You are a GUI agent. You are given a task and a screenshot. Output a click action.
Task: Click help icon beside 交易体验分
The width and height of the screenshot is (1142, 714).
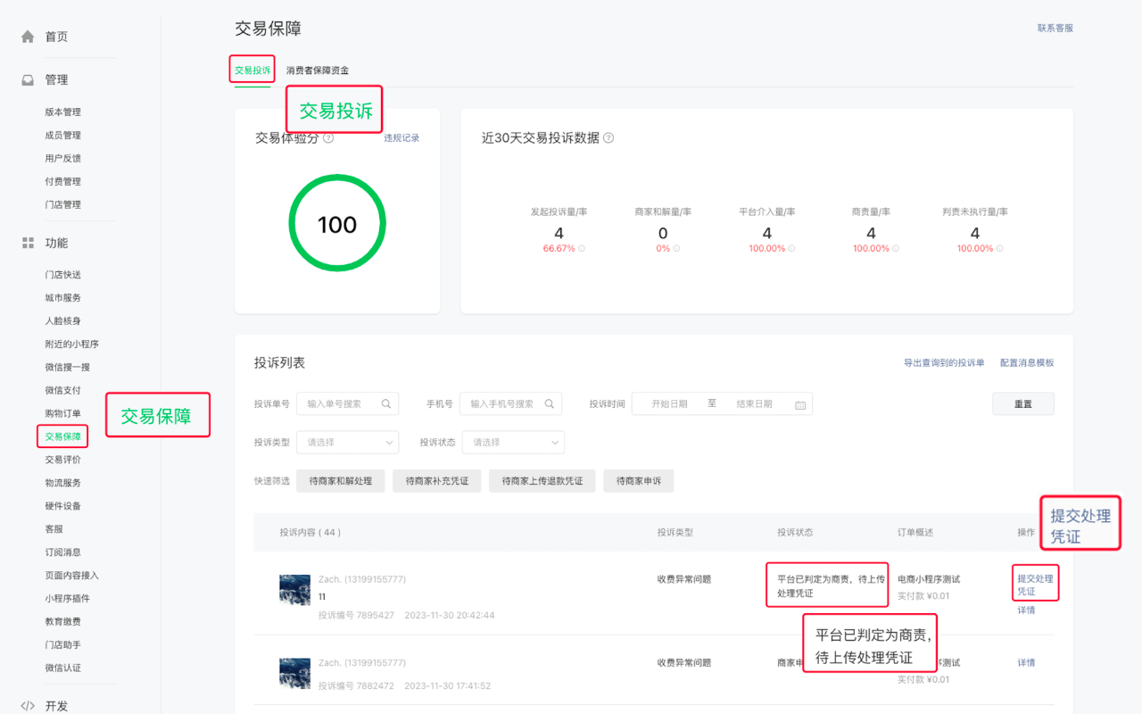coord(328,138)
